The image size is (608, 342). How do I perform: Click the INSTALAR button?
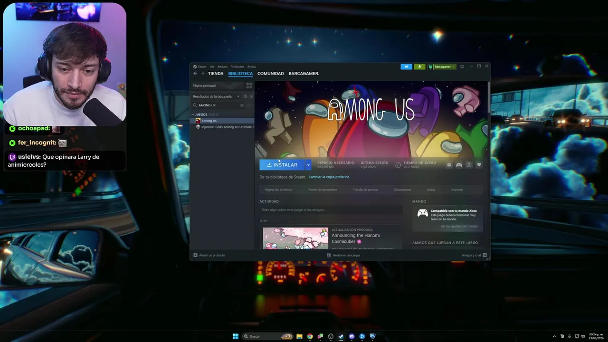point(282,165)
